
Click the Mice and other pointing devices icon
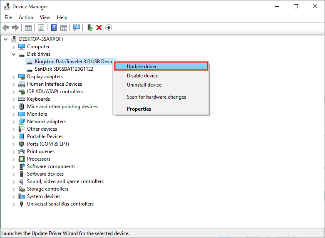click(x=22, y=107)
